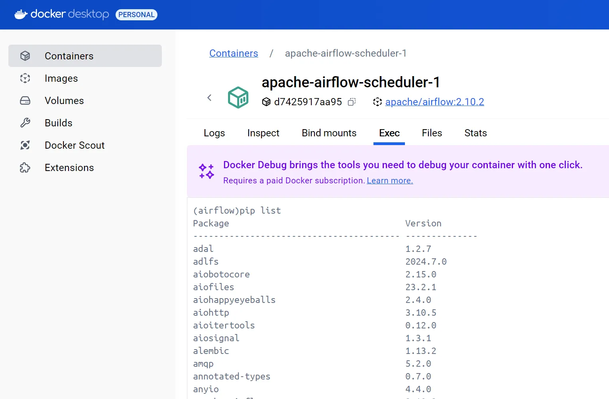This screenshot has width=609, height=399.
Task: Open the apache/airflow:2.10.2 image link
Action: [434, 102]
